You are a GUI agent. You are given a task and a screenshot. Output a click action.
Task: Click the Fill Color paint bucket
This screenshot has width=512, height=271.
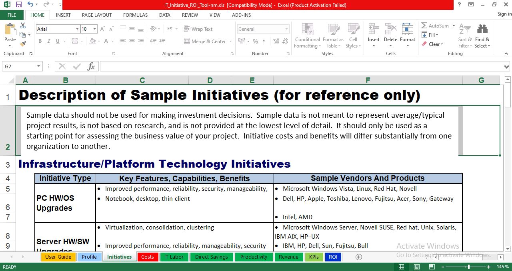point(93,41)
